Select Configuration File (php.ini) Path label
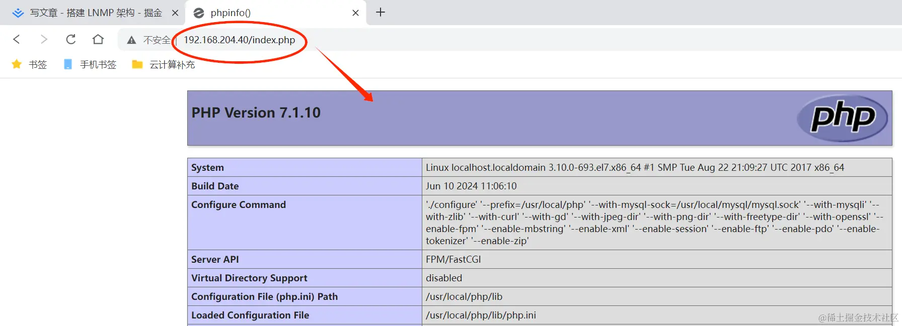The image size is (902, 326). (x=264, y=296)
